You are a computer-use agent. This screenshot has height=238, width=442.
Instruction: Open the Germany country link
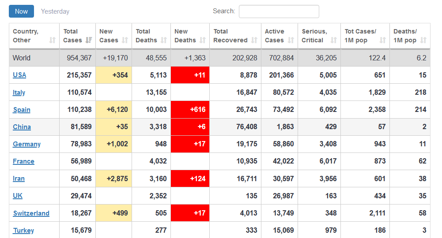point(26,144)
